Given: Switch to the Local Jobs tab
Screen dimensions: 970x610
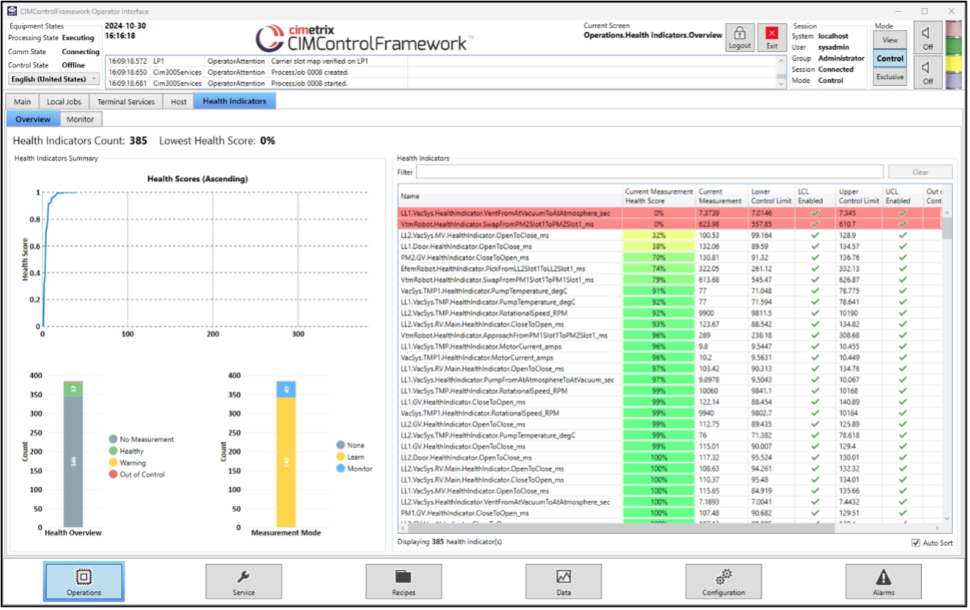Looking at the screenshot, I should (64, 102).
